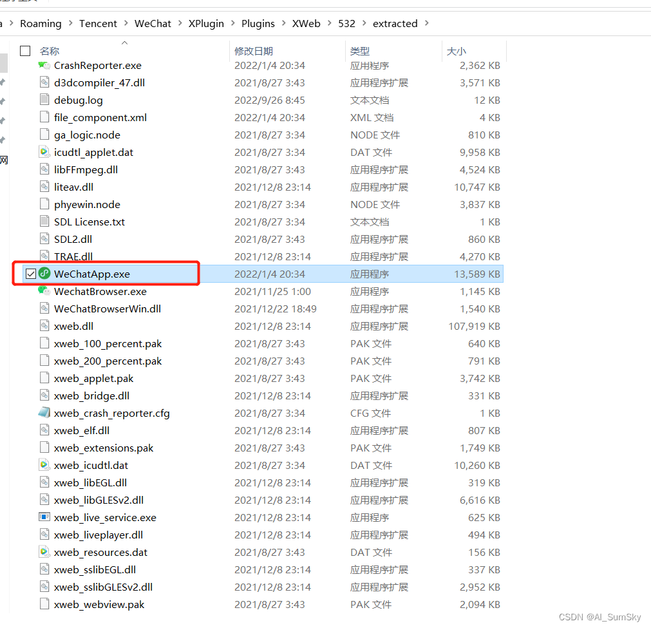Select the file name xweb_200_percent.pak

[108, 361]
